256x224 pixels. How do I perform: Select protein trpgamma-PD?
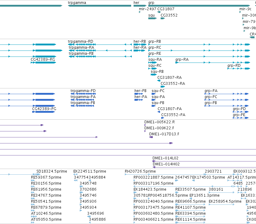pos(83,94)
